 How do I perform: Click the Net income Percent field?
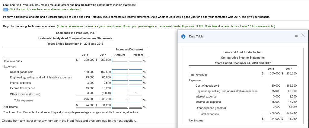pos(135,105)
